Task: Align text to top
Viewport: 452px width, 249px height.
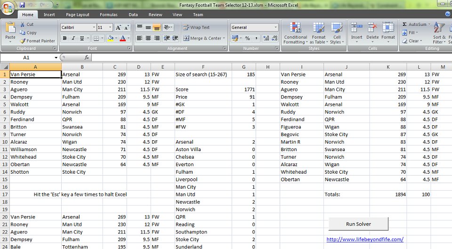Action: (x=139, y=27)
